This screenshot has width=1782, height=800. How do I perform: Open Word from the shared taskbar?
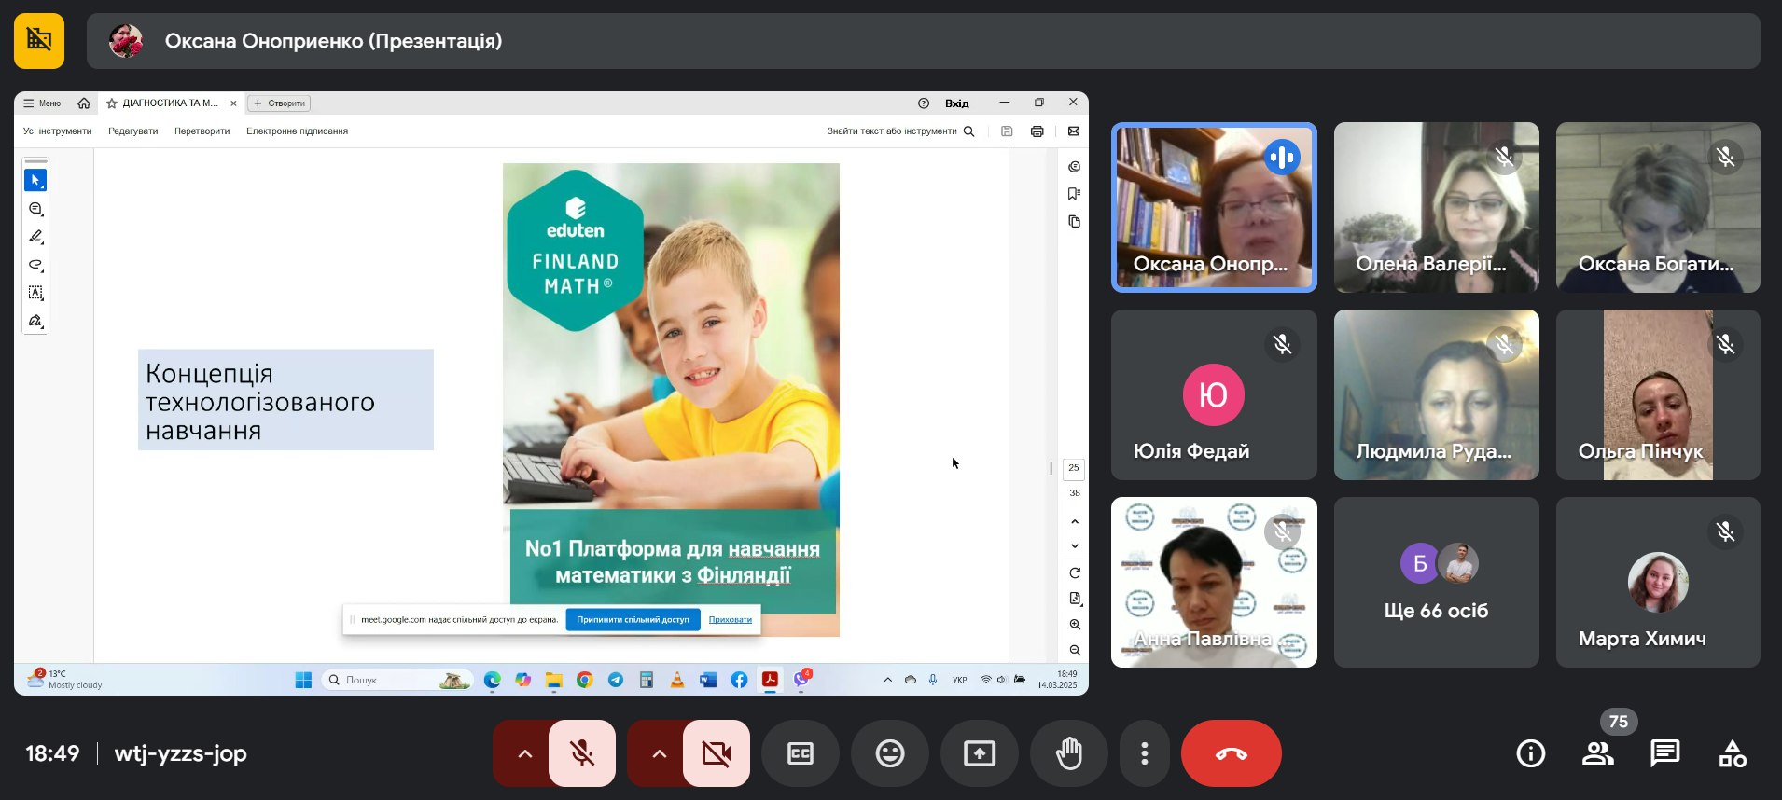pos(708,680)
